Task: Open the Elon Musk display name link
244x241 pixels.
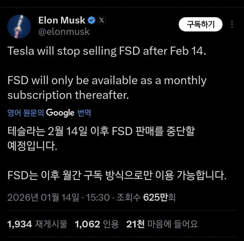Action: click(62, 20)
